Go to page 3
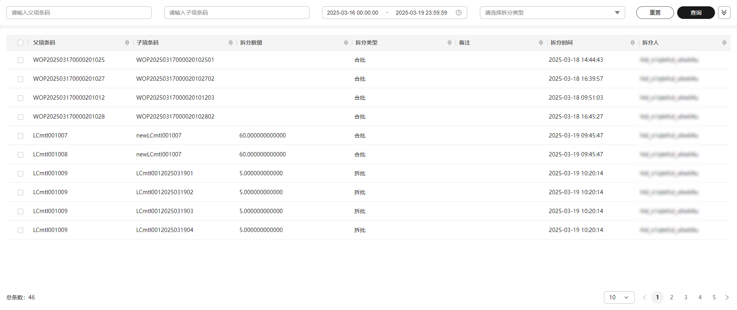 pos(686,297)
